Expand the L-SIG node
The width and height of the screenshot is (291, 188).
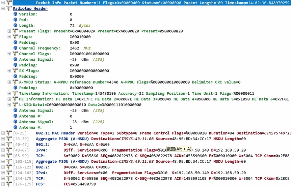[x=9, y=105]
